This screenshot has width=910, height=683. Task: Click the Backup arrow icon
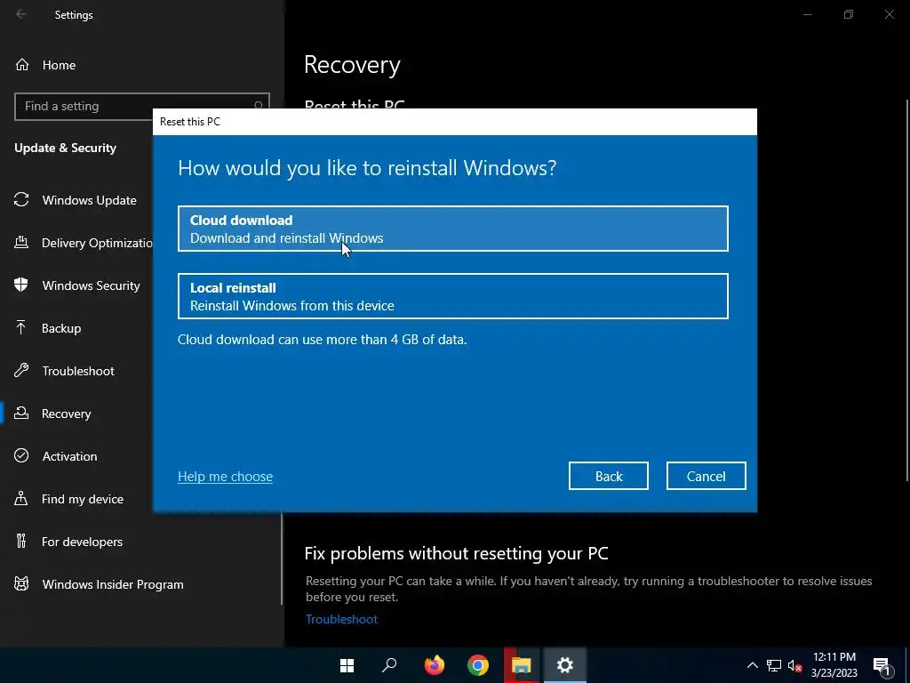click(x=21, y=327)
